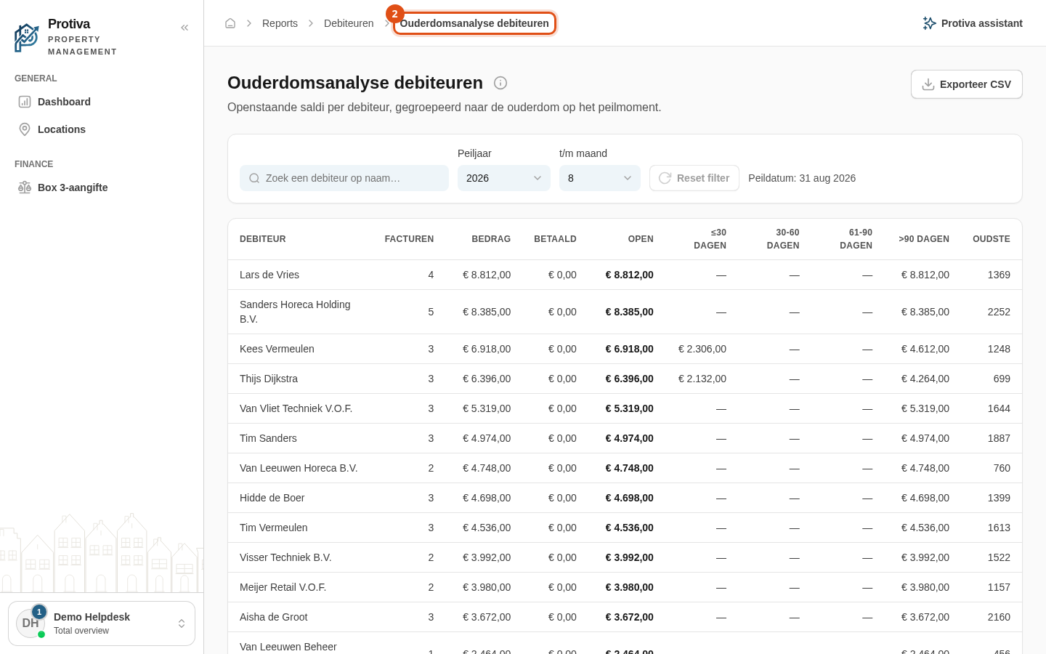The height and width of the screenshot is (654, 1046).
Task: Select Van Vliet Techniek V.O.F. row
Action: click(625, 408)
